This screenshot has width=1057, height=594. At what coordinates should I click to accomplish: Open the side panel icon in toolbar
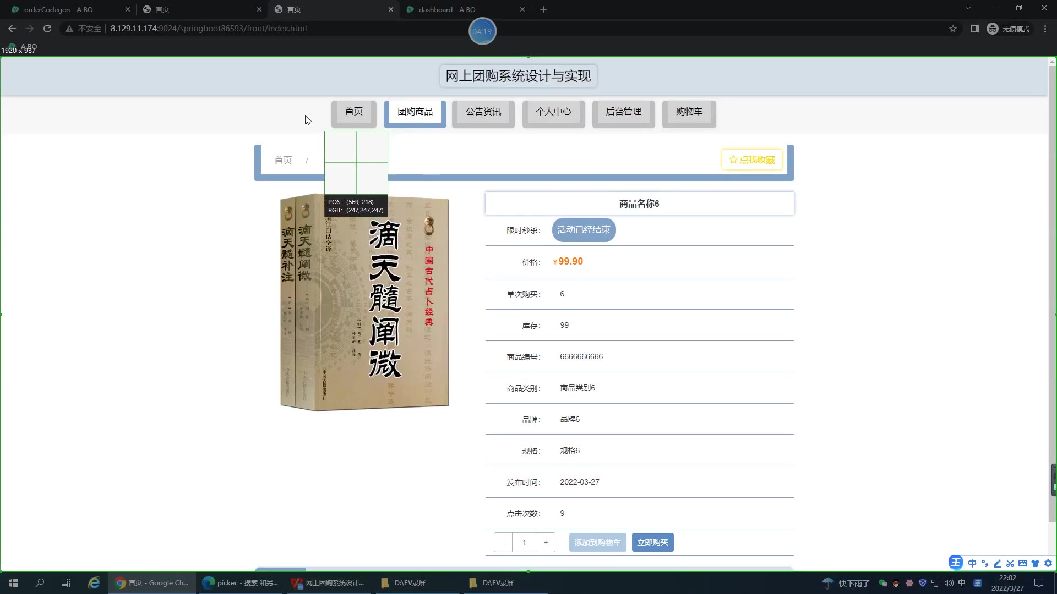(x=974, y=29)
